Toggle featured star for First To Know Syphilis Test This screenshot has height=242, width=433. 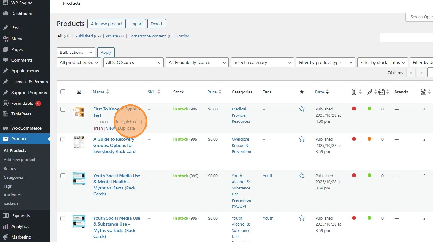coord(302,109)
